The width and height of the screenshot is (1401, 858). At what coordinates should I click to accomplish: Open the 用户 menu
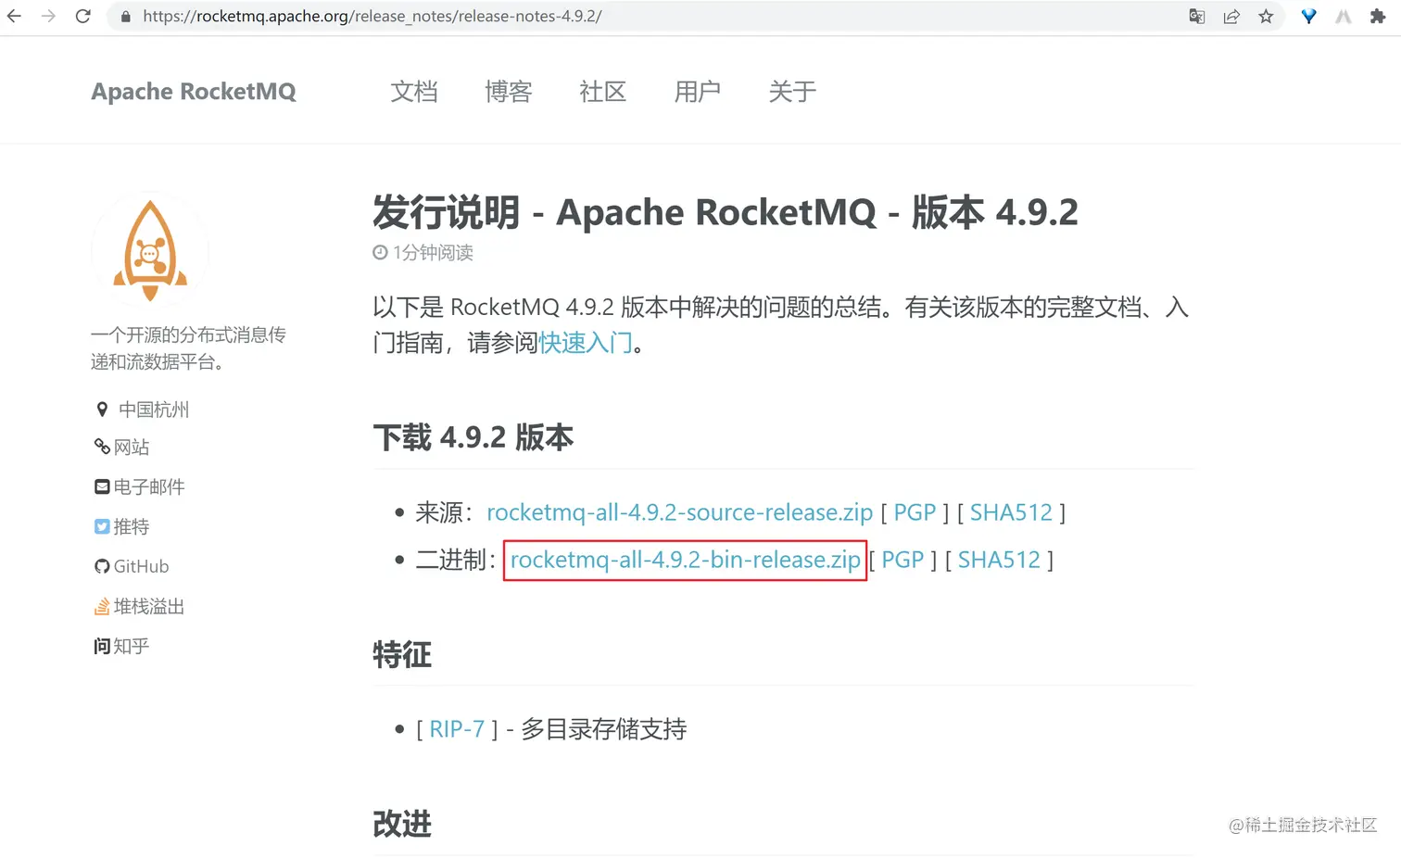(x=698, y=91)
